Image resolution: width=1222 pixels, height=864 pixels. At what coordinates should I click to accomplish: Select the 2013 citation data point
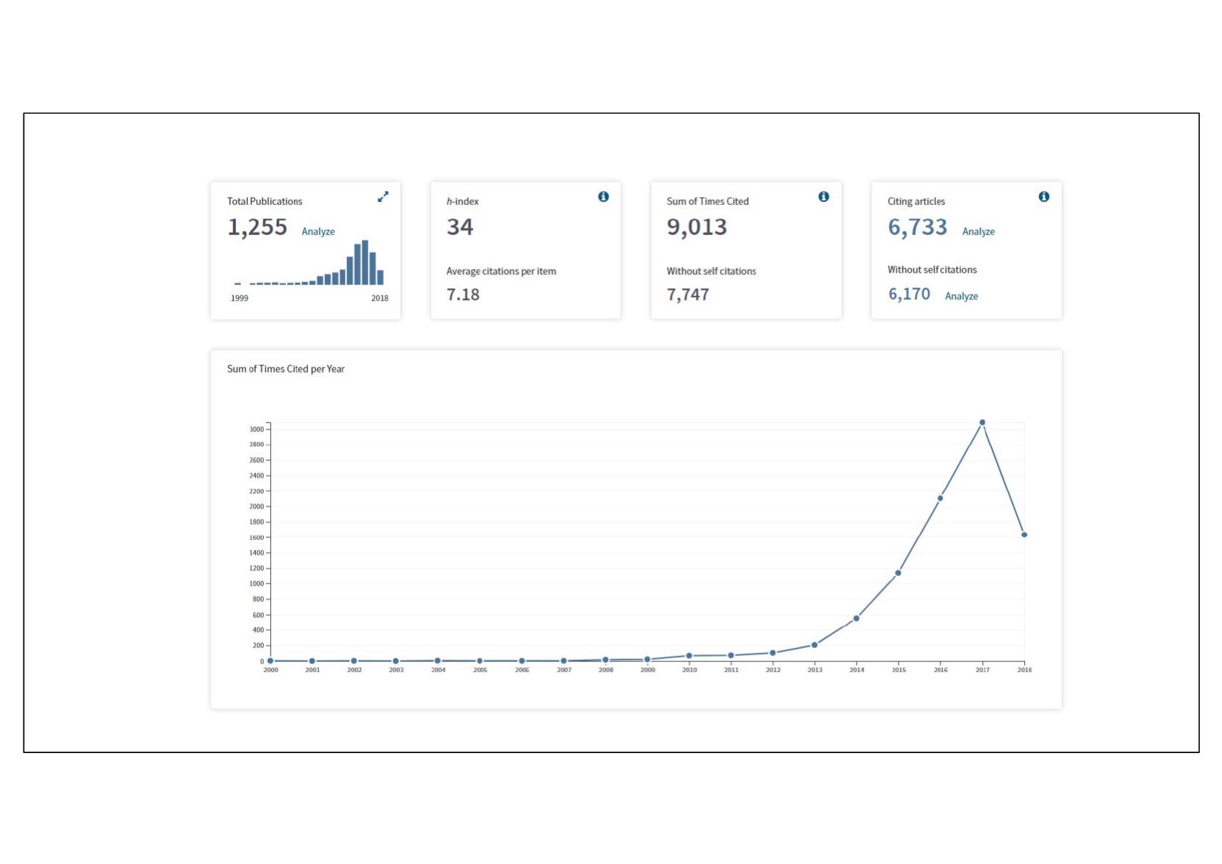click(814, 645)
